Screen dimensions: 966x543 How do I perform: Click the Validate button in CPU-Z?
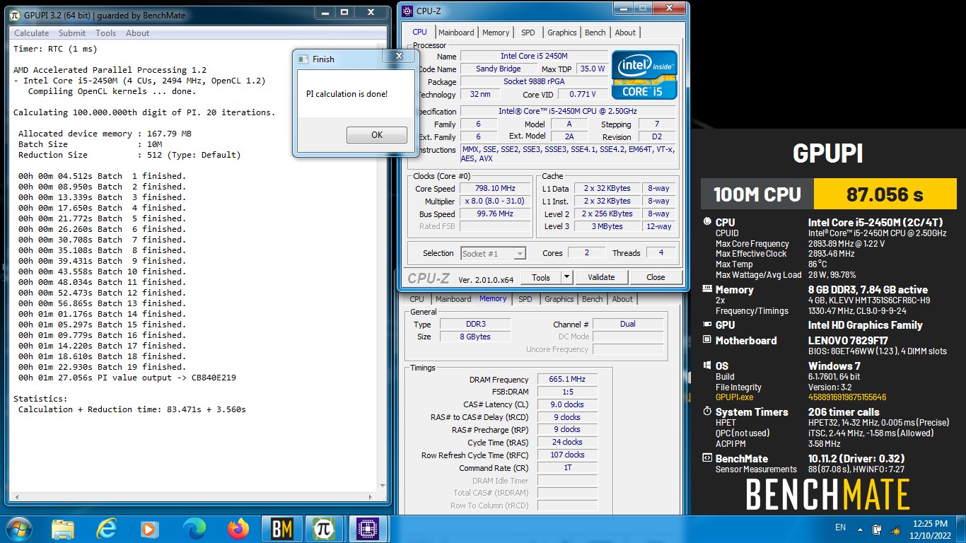[x=601, y=277]
